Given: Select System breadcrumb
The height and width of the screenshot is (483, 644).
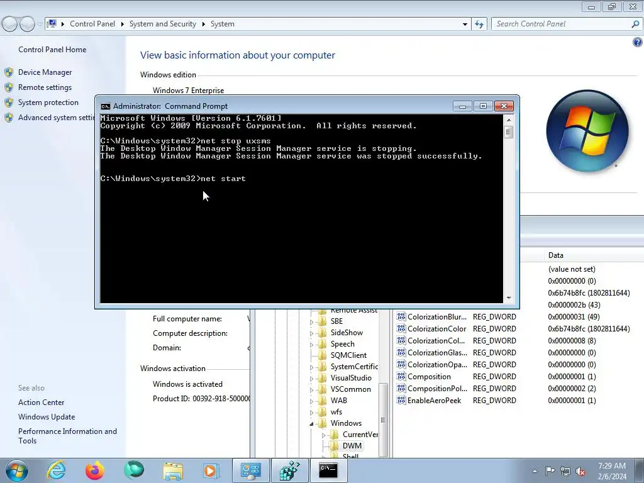Looking at the screenshot, I should pos(223,24).
